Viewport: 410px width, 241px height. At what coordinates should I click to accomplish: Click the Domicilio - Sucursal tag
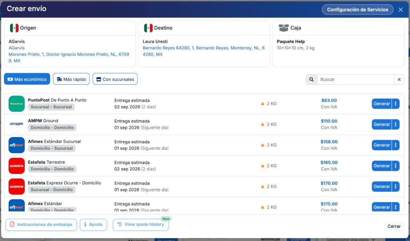click(52, 148)
